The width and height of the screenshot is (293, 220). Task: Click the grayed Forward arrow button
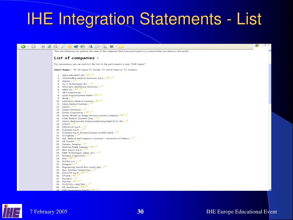pos(33,47)
